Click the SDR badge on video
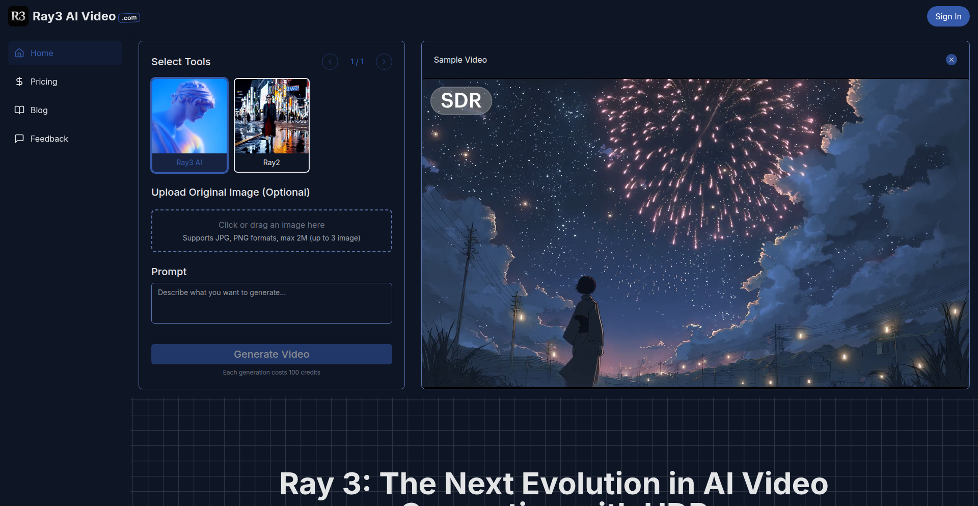Image resolution: width=978 pixels, height=506 pixels. [461, 100]
